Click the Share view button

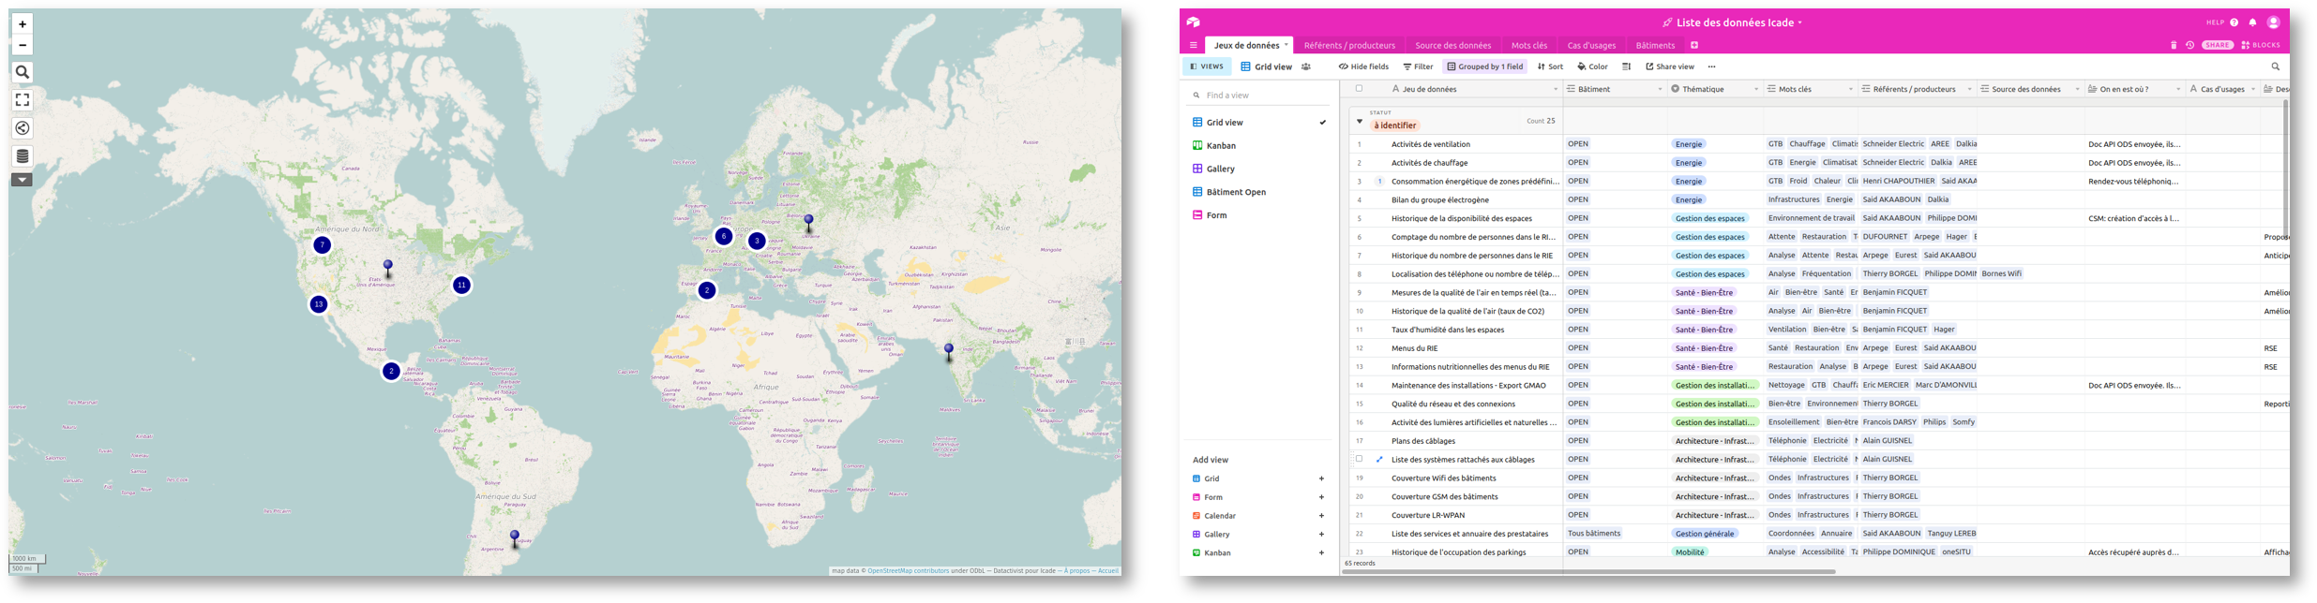tap(1670, 66)
